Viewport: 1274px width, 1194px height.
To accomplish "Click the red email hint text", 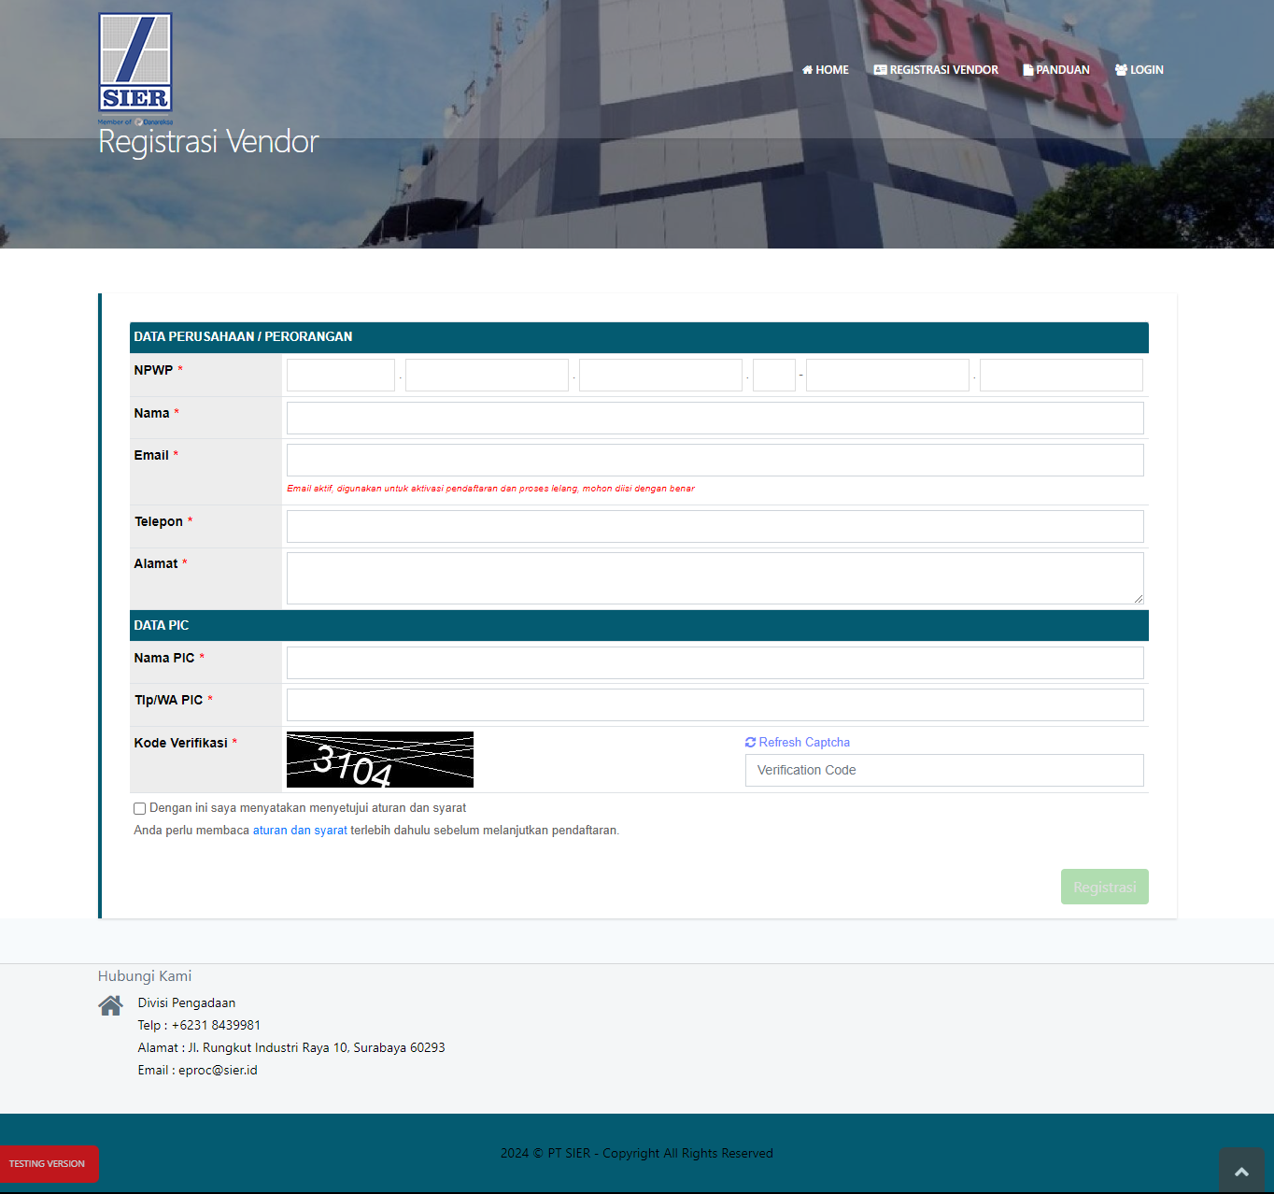I will click(x=490, y=489).
